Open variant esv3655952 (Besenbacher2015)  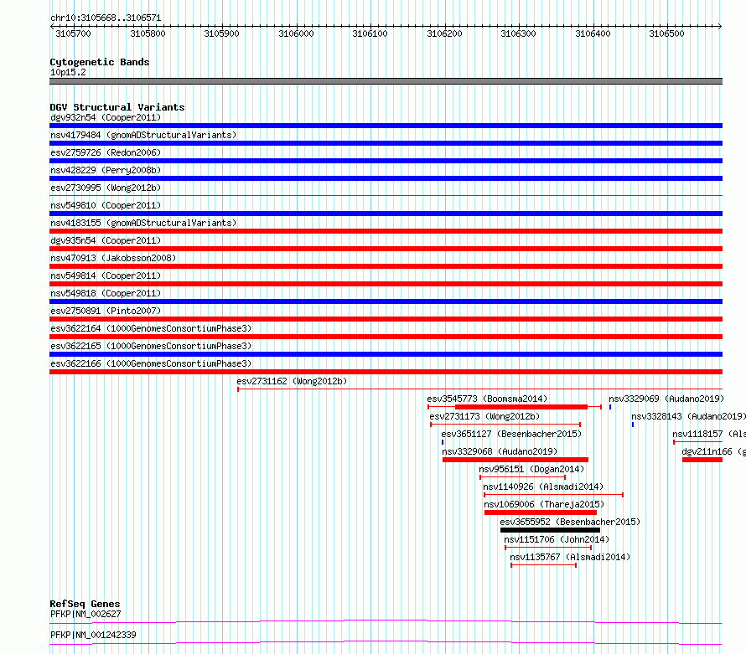570,522
